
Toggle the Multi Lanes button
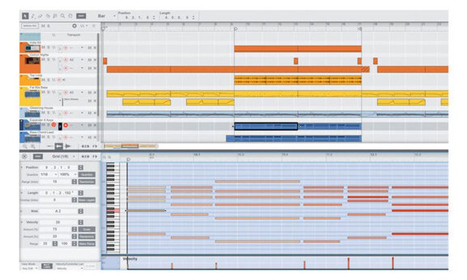click(47, 265)
